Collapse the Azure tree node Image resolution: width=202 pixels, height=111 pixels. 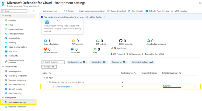point(44,78)
